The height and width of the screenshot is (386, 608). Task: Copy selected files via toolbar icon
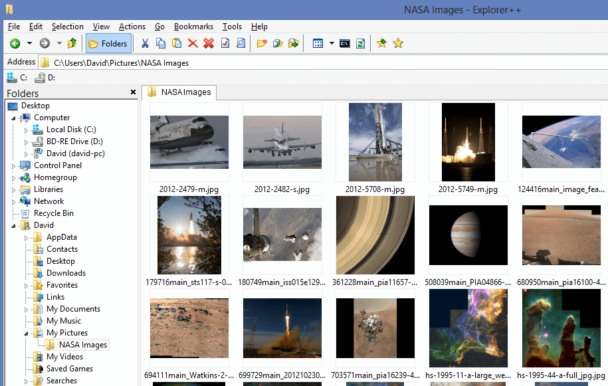pos(161,43)
